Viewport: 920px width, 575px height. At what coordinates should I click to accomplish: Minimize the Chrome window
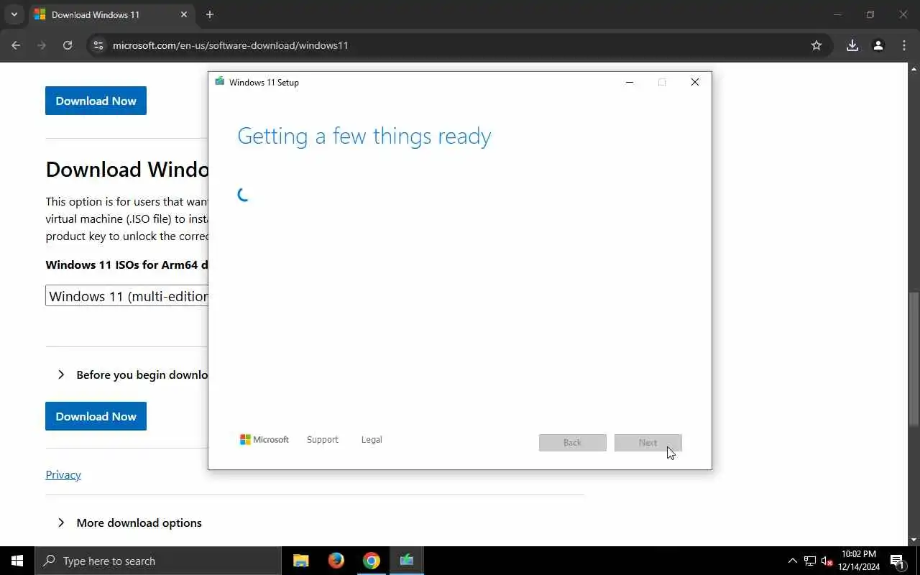tap(837, 14)
